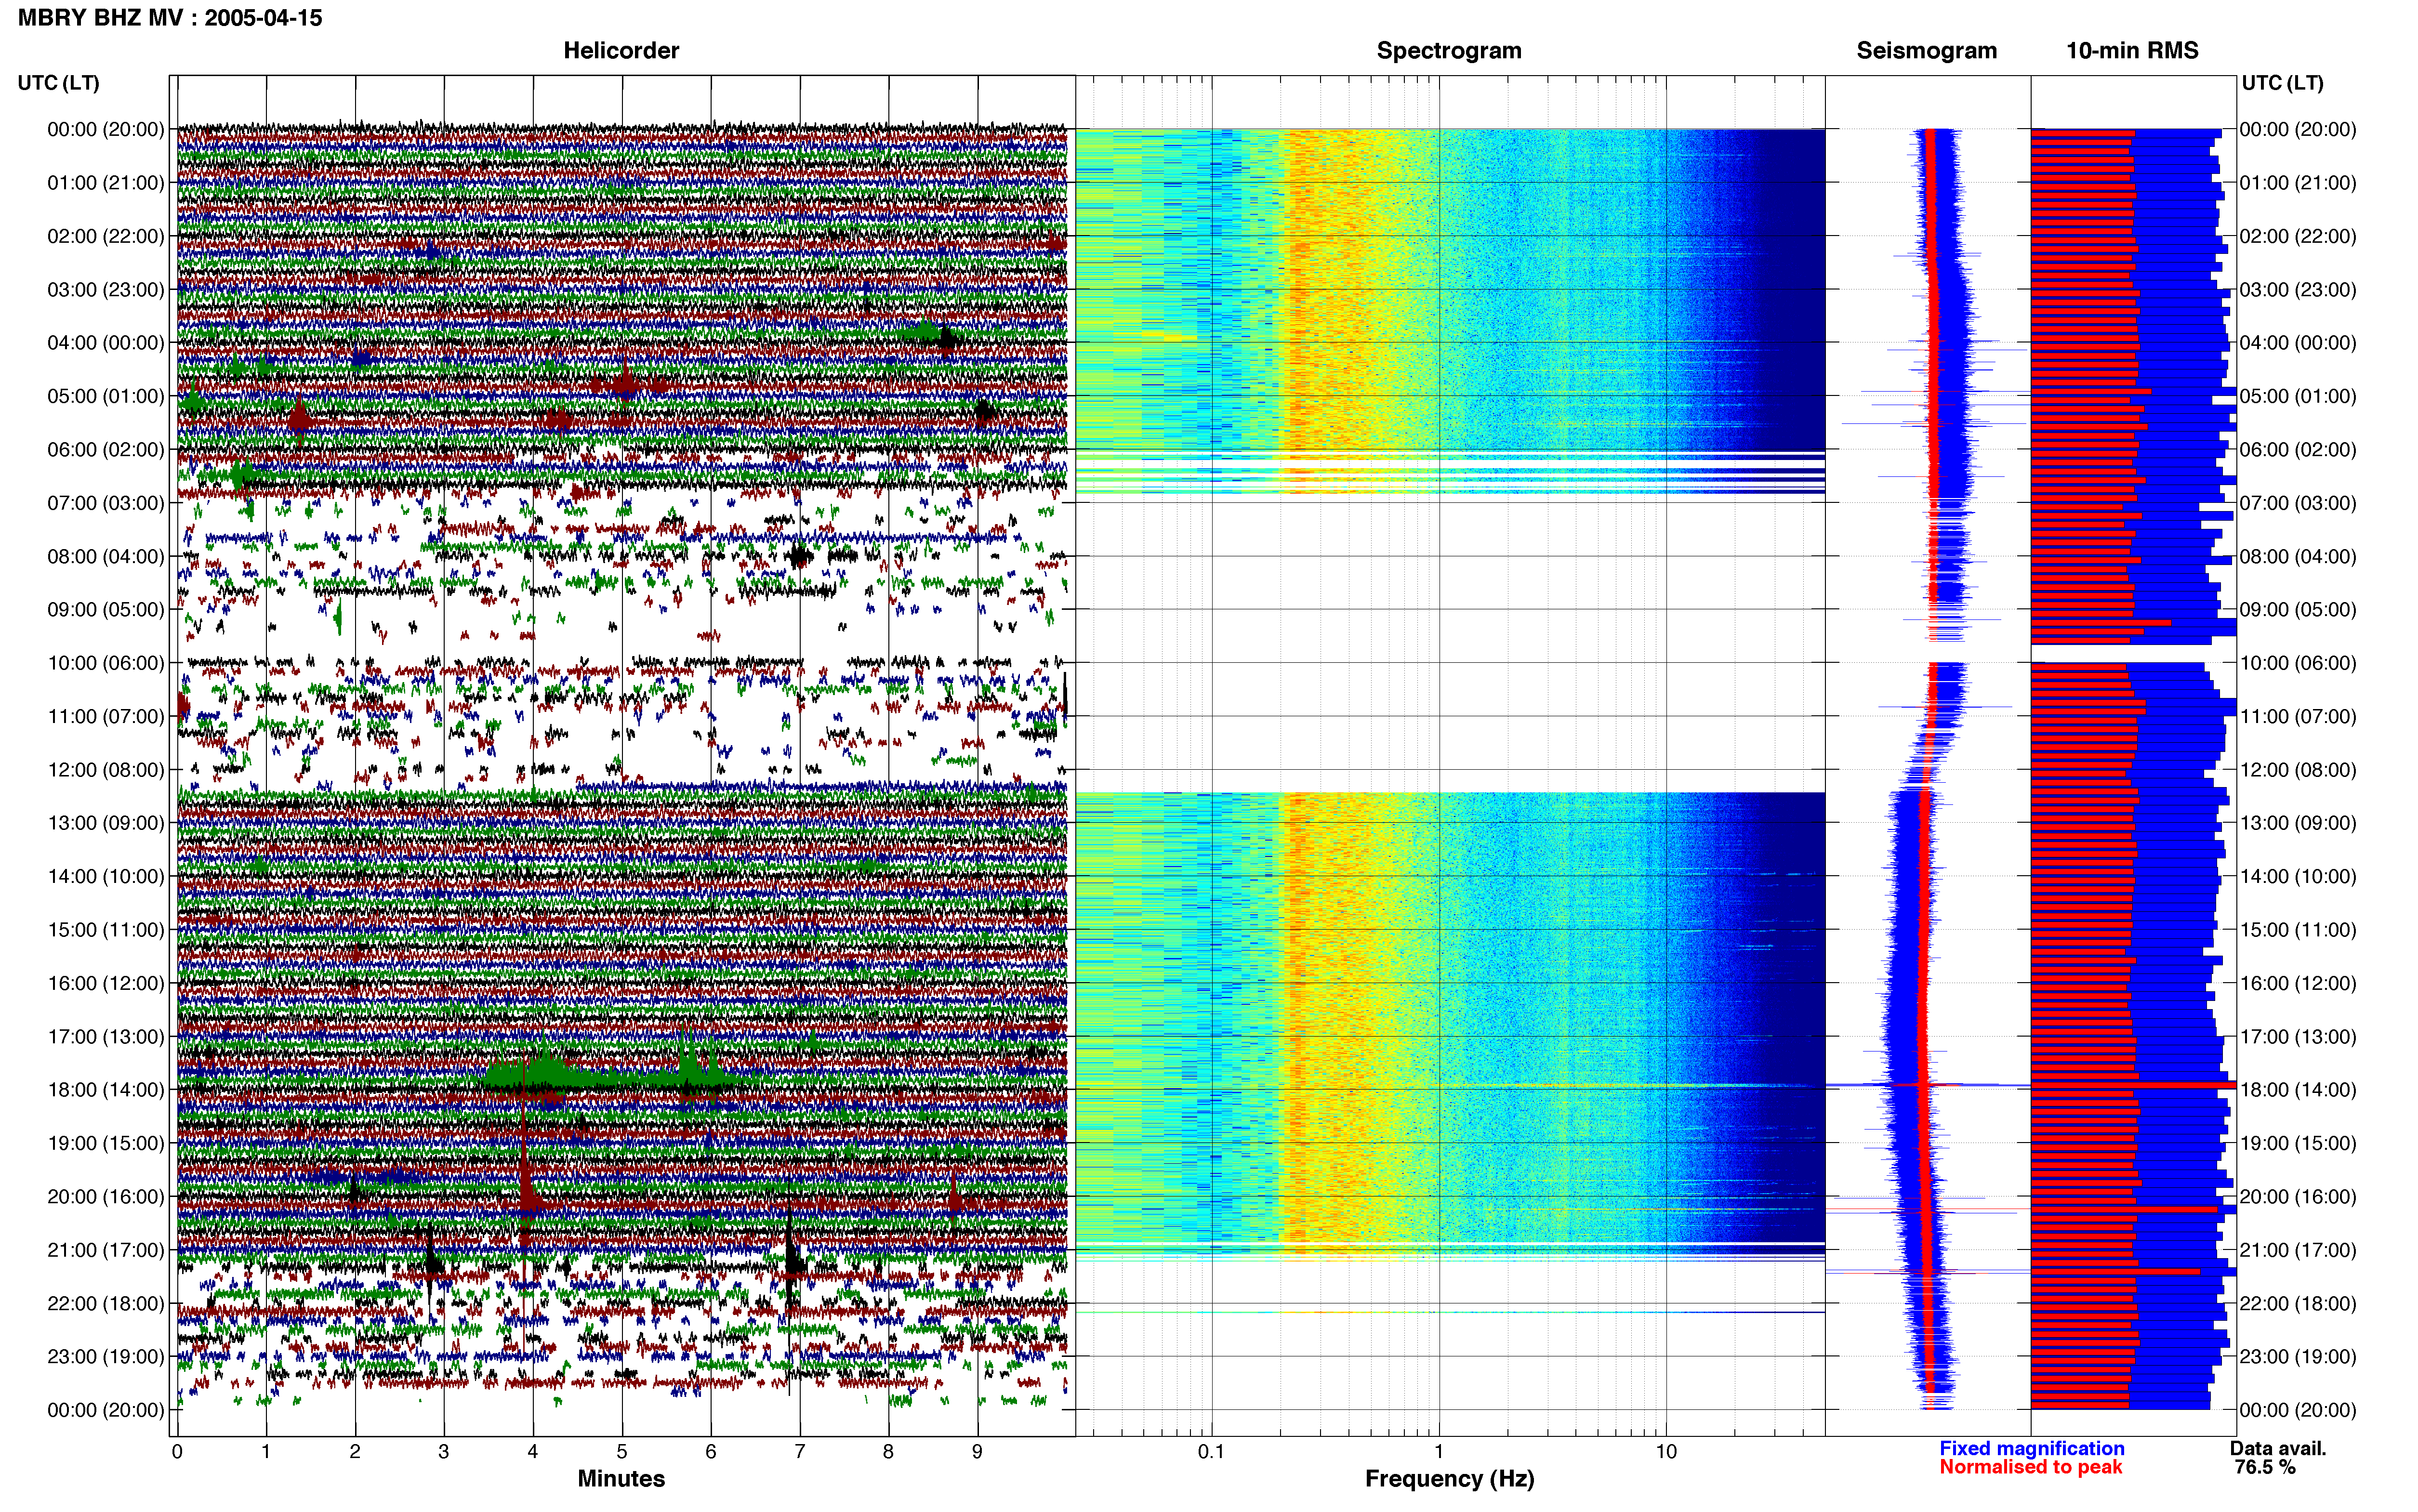Click right time label '12:00 (08:00)'

coord(2298,770)
